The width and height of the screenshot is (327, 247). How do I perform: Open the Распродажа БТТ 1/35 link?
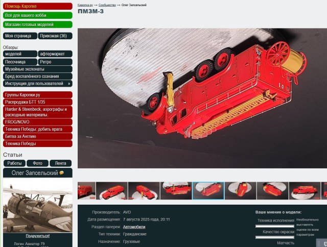click(x=37, y=102)
